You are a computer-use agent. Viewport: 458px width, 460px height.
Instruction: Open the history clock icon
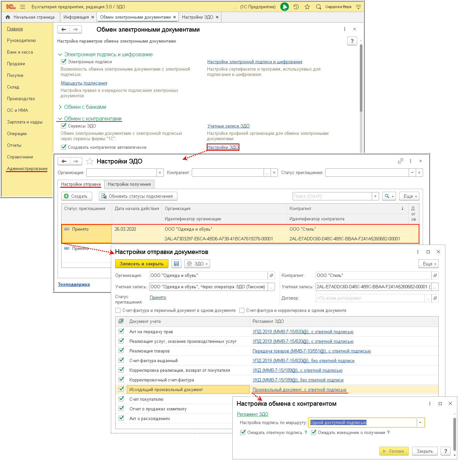(x=296, y=7)
